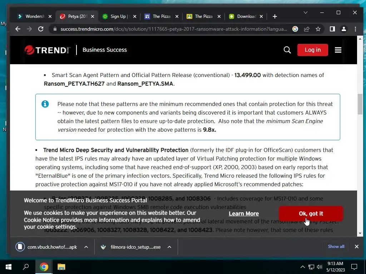Open the Learn More cookie link
The height and width of the screenshot is (274, 366).
click(x=244, y=214)
